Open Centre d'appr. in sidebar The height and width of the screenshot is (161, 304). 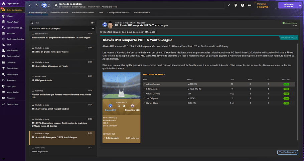coord(12,104)
